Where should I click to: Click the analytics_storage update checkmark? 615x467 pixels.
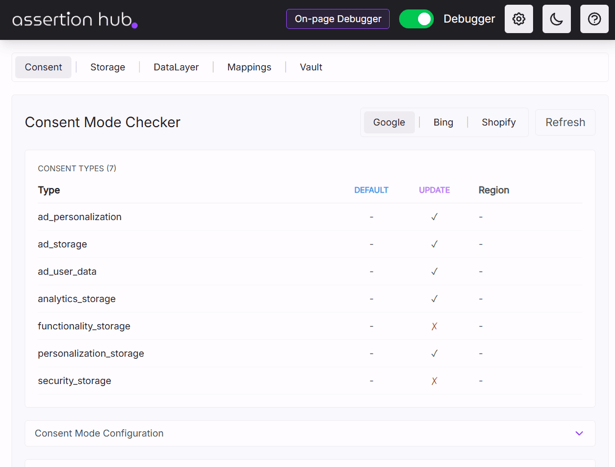pyautogui.click(x=434, y=298)
